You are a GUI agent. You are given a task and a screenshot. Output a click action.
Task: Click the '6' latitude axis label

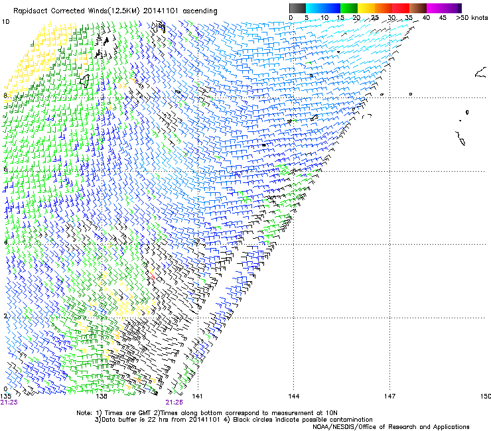5,169
